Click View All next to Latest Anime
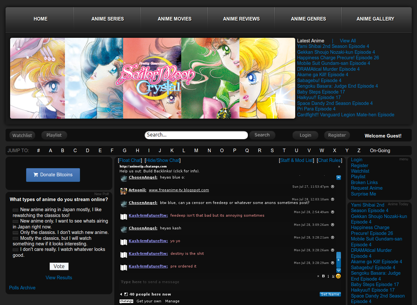The image size is (417, 305). [348, 41]
